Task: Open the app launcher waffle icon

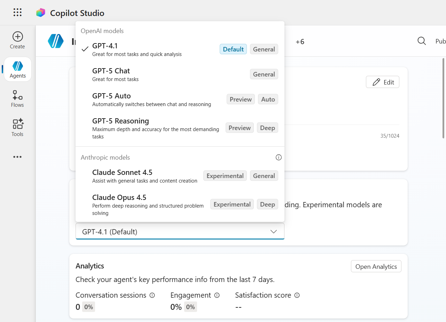Action: (x=17, y=13)
